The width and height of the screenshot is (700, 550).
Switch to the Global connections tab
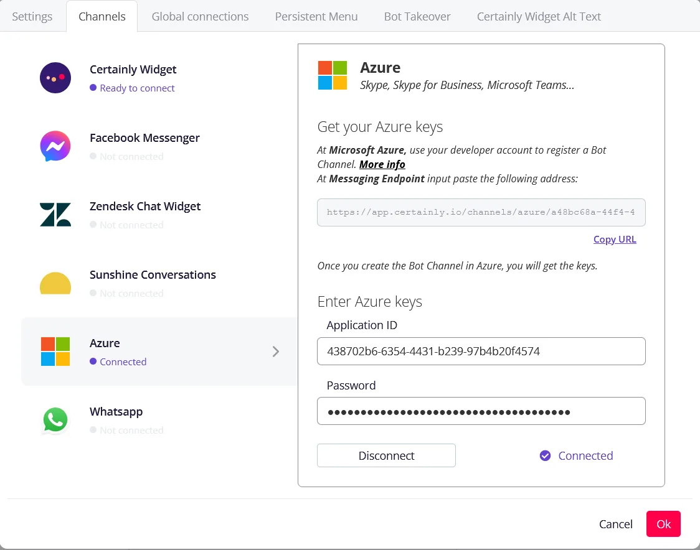[200, 17]
